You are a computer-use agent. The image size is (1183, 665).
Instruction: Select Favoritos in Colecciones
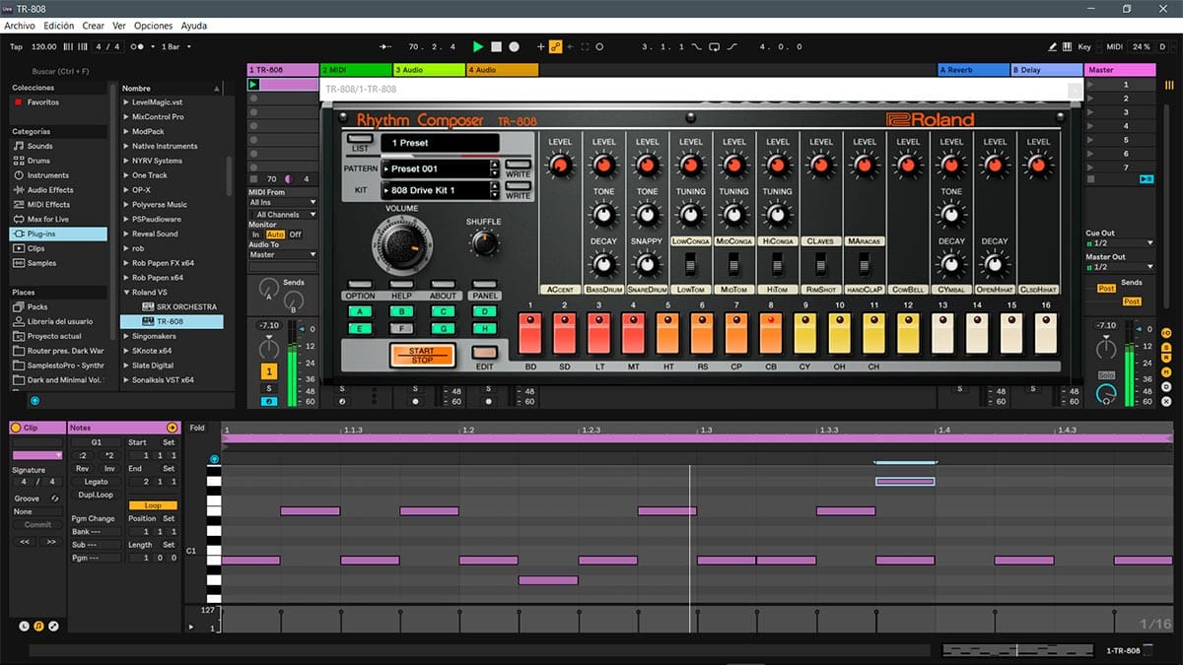click(x=42, y=102)
